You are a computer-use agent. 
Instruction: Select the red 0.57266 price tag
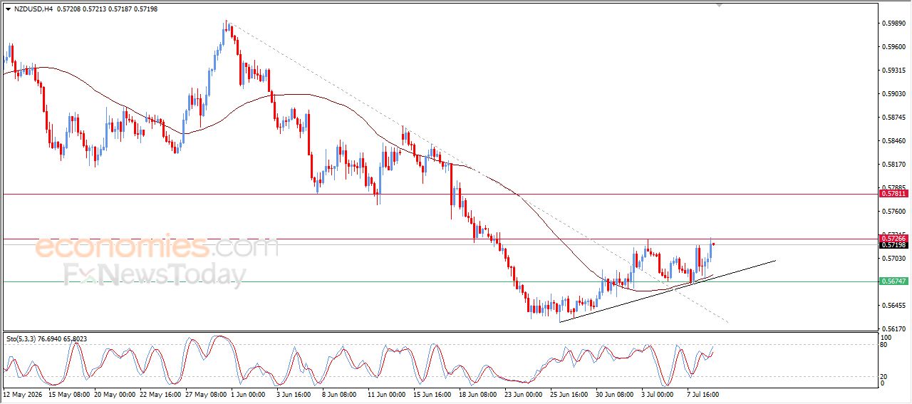(x=893, y=239)
